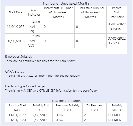The image size is (133, 126).
Task: Click the CARA Status heading
Action: [x=14, y=72]
